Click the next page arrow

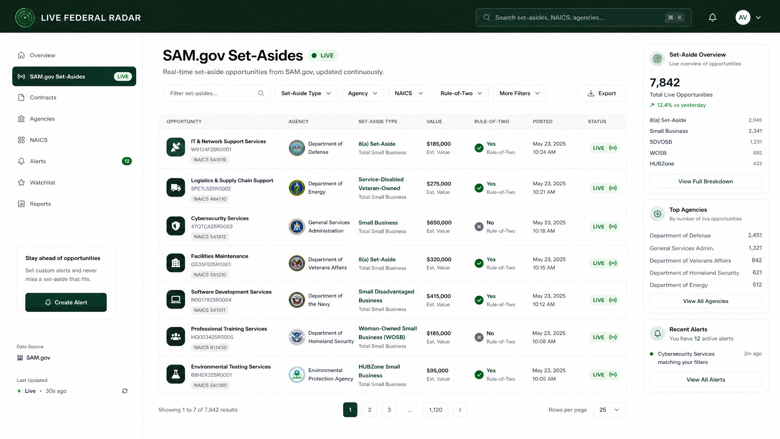click(460, 410)
